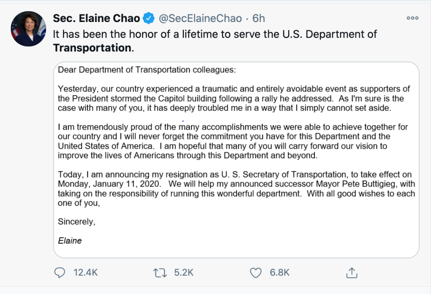Click the italic Elaine signature in letter
Viewport: 431px width, 294px height.
tap(70, 240)
